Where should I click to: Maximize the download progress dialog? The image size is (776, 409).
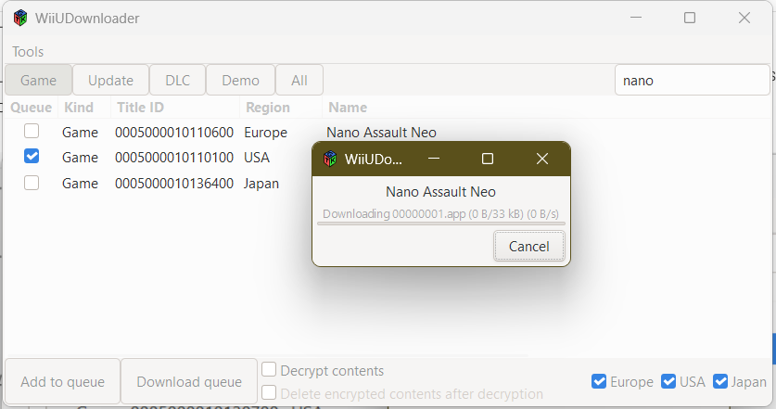coord(488,159)
